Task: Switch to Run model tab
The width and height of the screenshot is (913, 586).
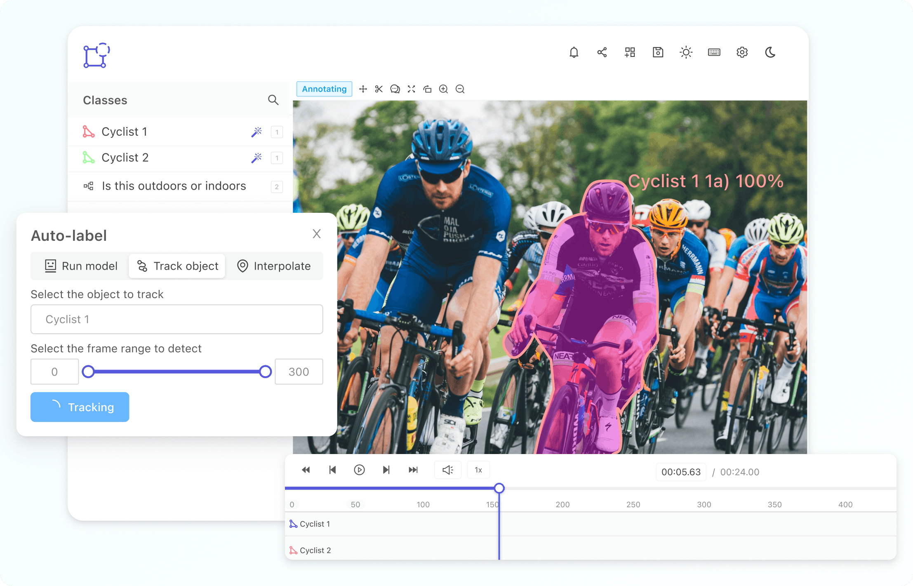Action: point(81,266)
